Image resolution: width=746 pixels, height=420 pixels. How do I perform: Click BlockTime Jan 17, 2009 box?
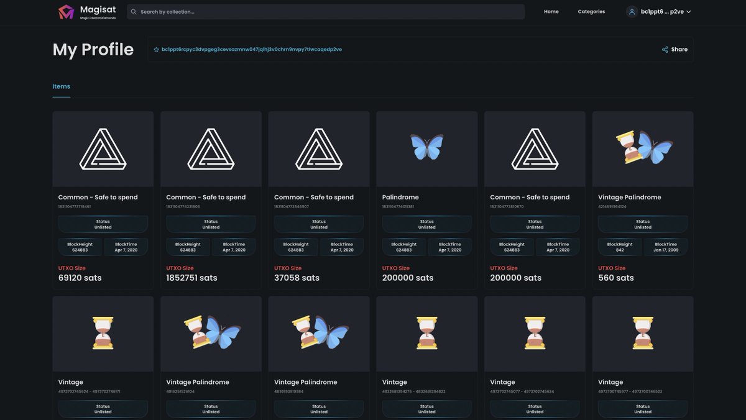point(666,247)
